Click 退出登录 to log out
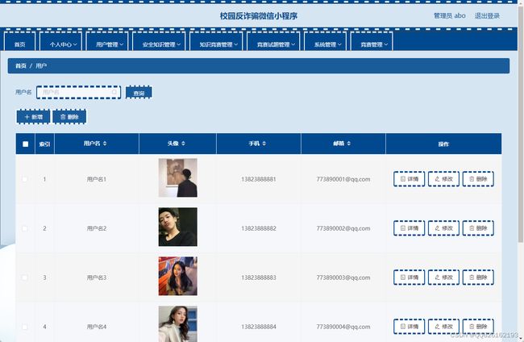 pyautogui.click(x=487, y=15)
